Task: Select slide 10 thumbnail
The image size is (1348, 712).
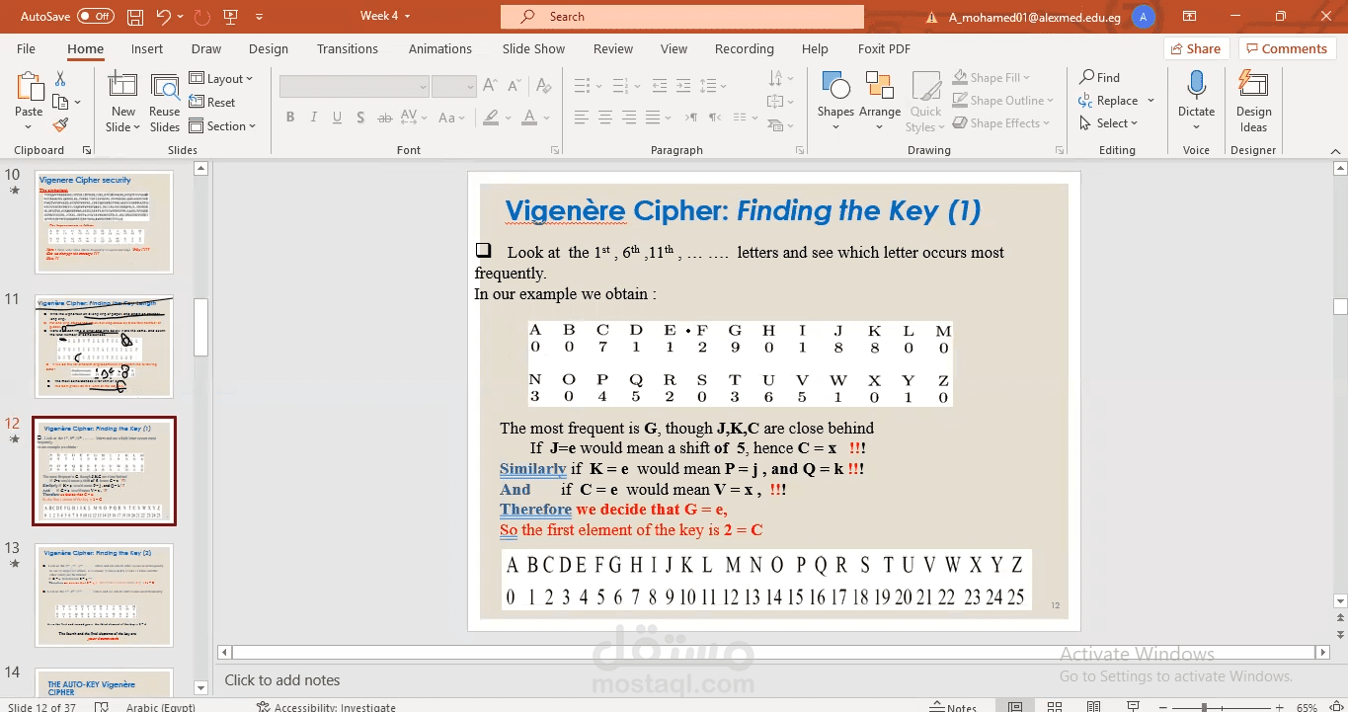Action: pyautogui.click(x=104, y=222)
